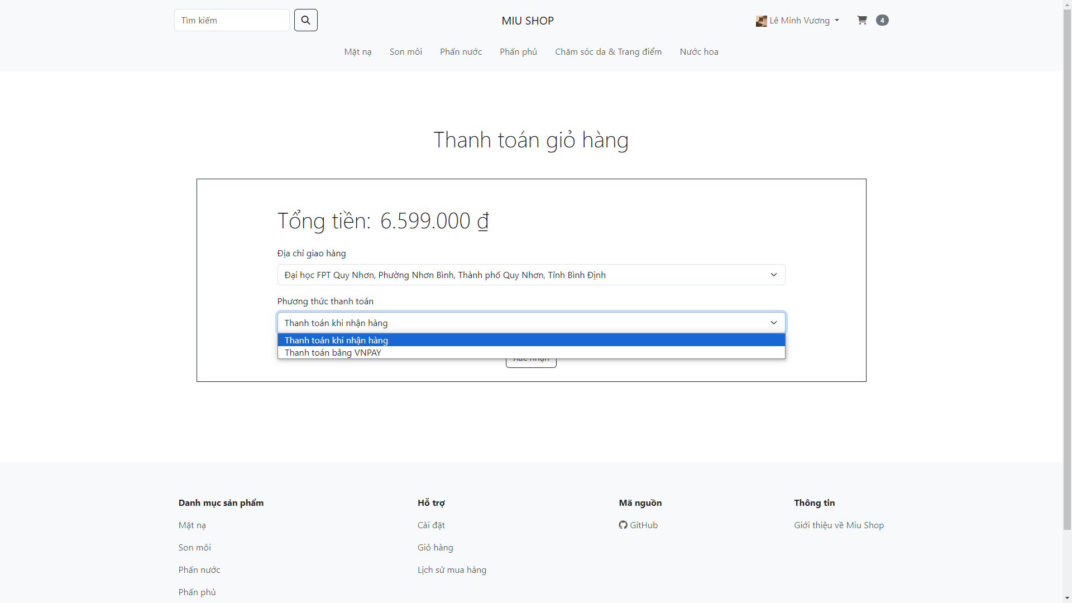This screenshot has width=1072, height=603.
Task: Choose Thanh toán khi nhận hàng option
Action: (336, 340)
